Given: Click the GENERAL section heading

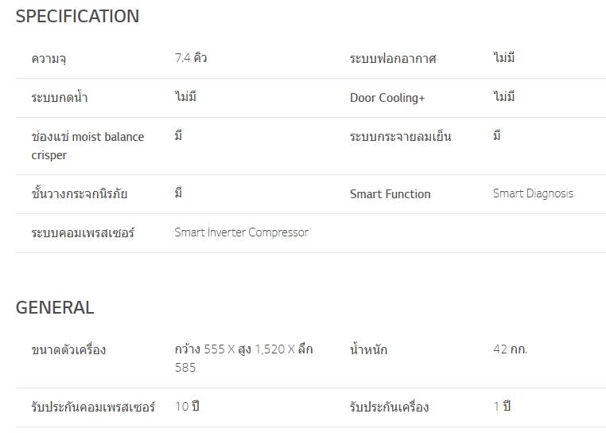Looking at the screenshot, I should click(55, 307).
